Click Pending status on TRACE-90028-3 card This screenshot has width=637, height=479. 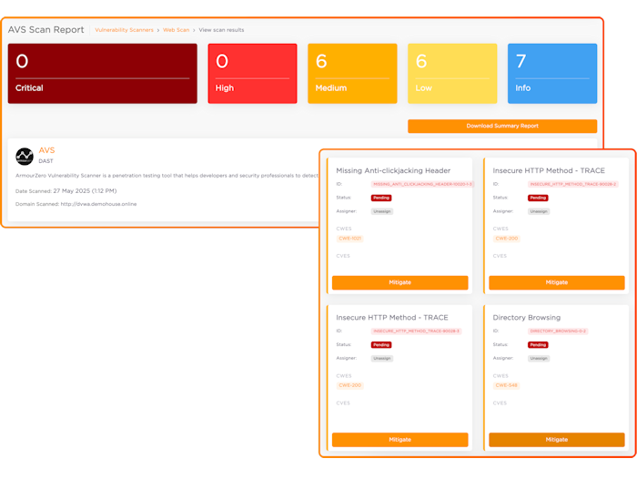381,345
